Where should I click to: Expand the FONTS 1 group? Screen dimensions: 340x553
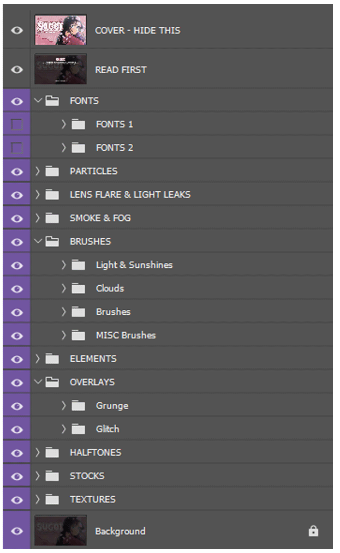point(64,124)
